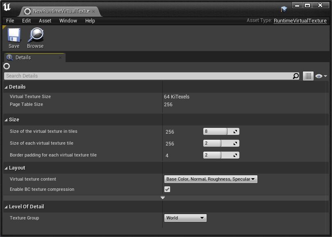Click the Details tab info icon
Image resolution: width=332 pixels, height=237 pixels.
(x=9, y=57)
